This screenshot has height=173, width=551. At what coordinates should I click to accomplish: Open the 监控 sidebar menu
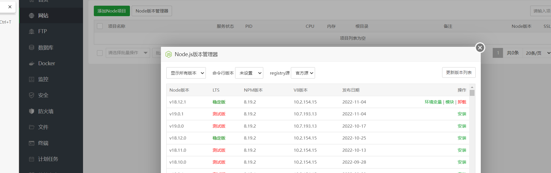click(x=51, y=79)
